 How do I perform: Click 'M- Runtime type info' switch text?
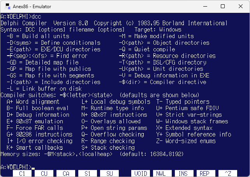point(113,108)
